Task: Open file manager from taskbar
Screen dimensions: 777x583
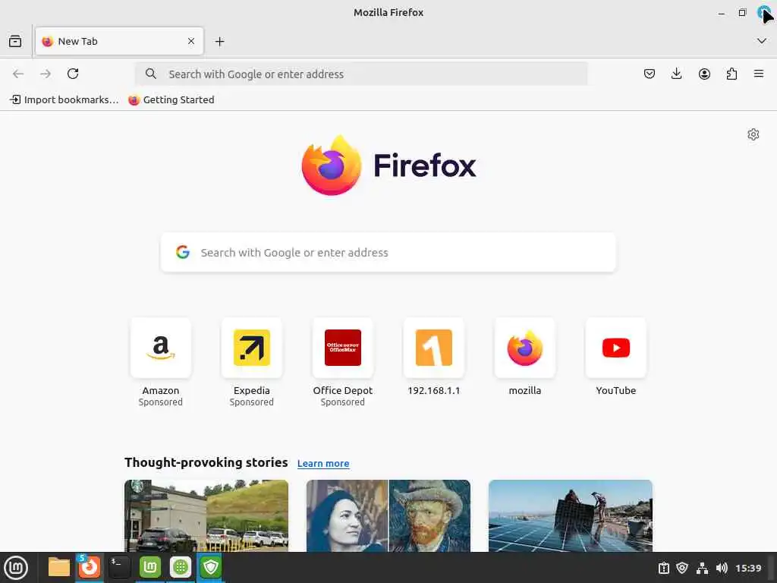Action: click(59, 567)
